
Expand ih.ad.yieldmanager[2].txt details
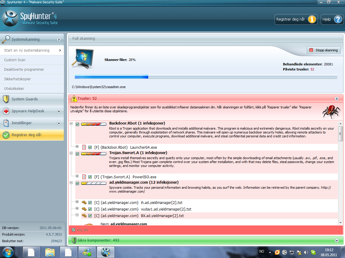77,202
